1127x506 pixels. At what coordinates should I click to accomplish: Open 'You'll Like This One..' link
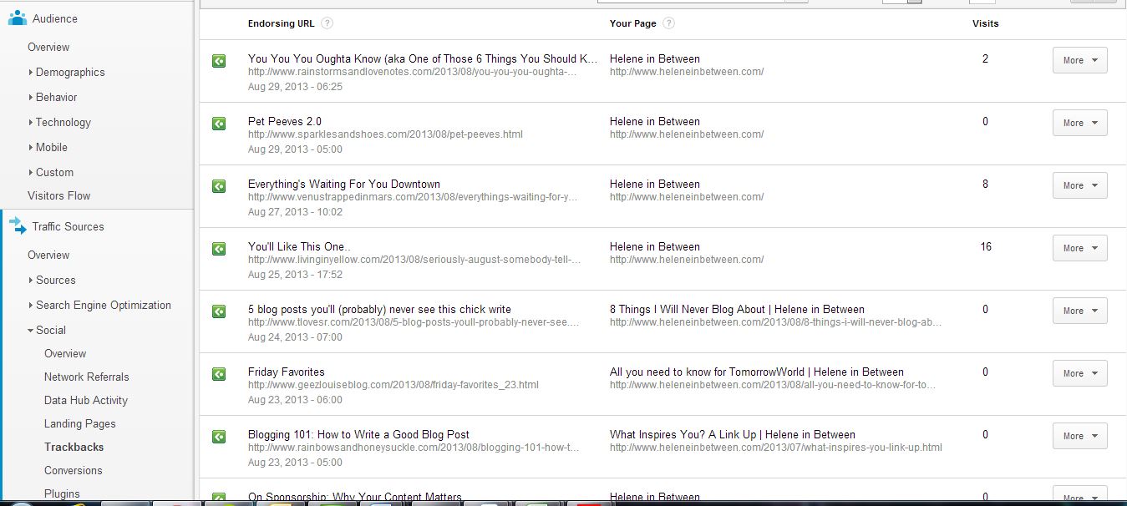pyautogui.click(x=300, y=247)
